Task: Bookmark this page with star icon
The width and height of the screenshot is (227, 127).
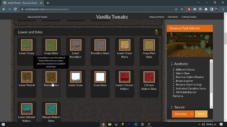Action: click(x=182, y=9)
